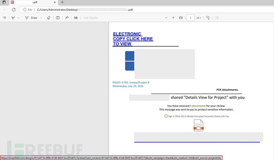Open the table of contents panel
The image size is (274, 160).
coord(4,18)
